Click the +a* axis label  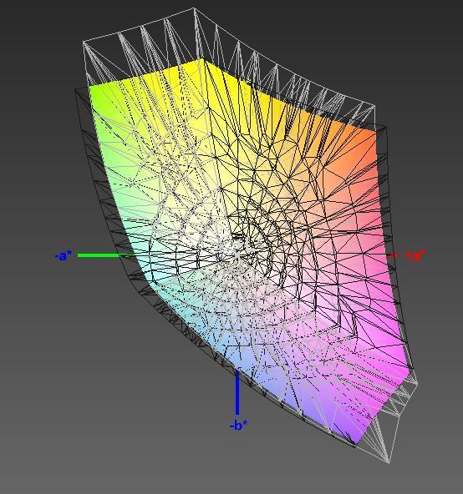pyautogui.click(x=415, y=256)
